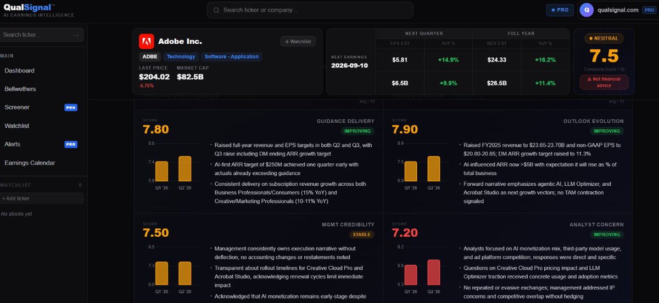
Task: Focus the top Search ticker or company field
Action: pyautogui.click(x=310, y=10)
